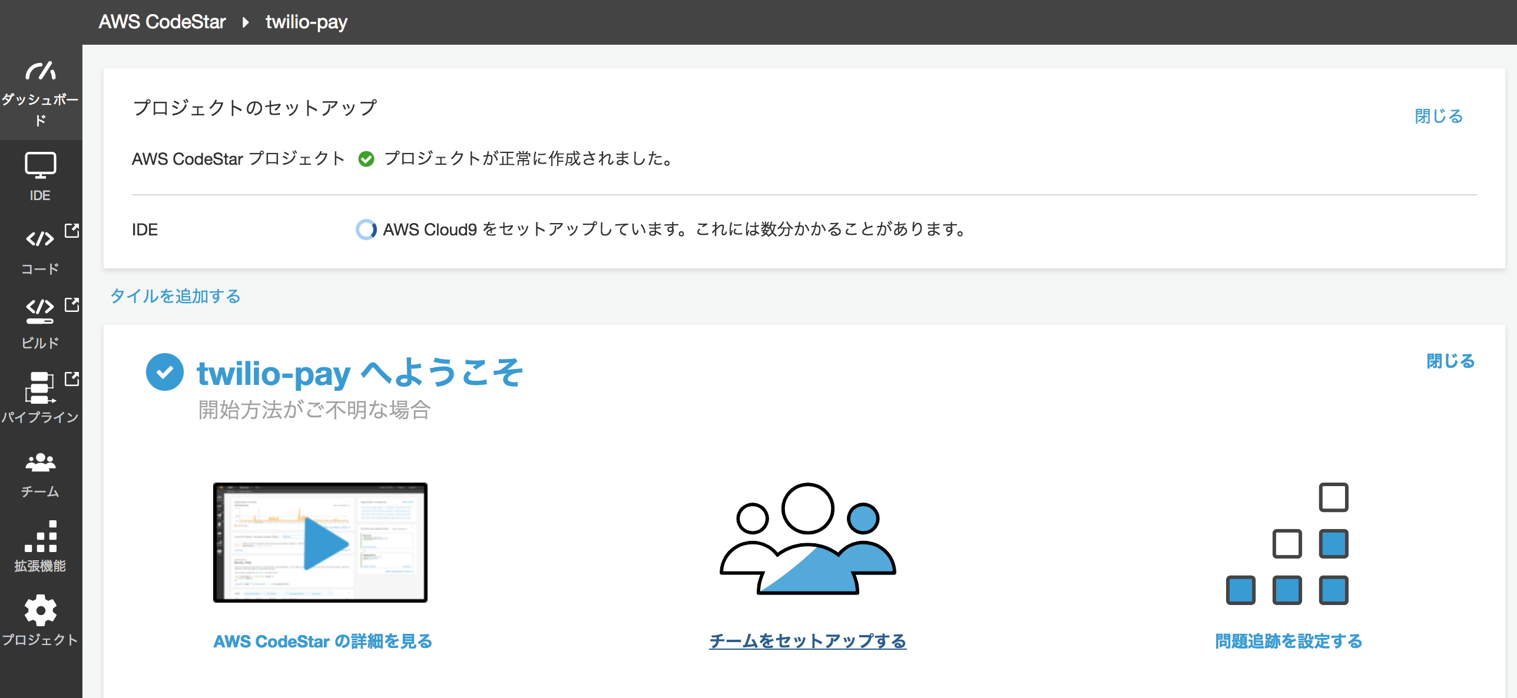Open 問題追跡を設定する link

(1289, 641)
